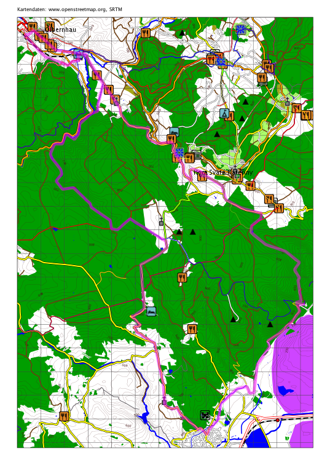Select the blue pond inside the purple zone
This screenshot has height=465, width=330.
pos(286,389)
